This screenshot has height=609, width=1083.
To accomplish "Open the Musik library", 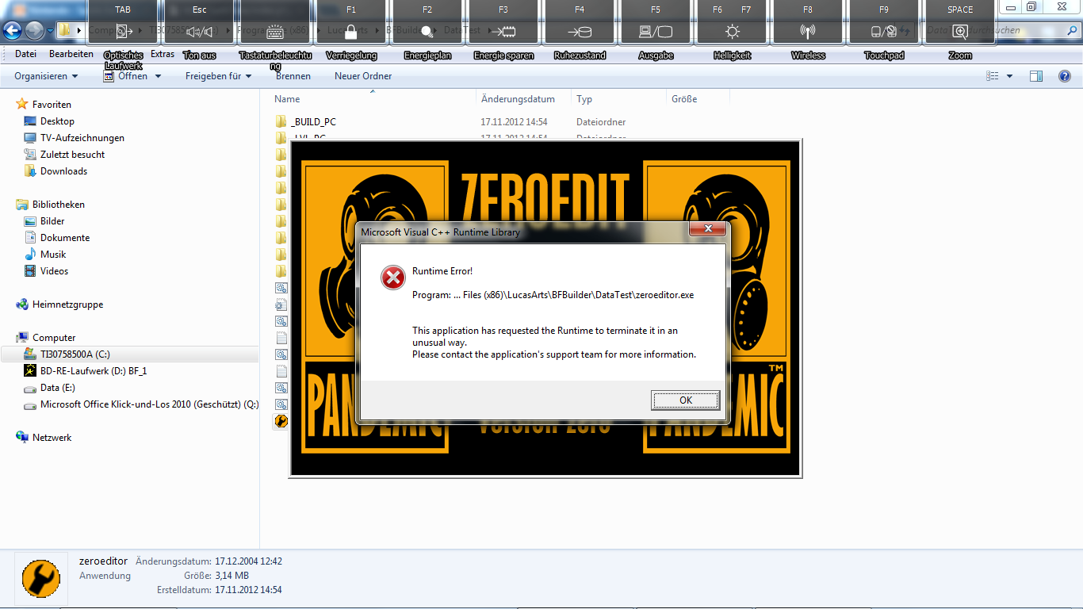I will pyautogui.click(x=53, y=255).
